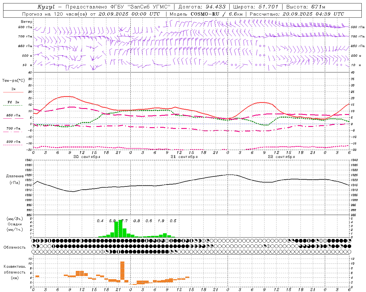366x292 pixels.
Task: Click the (мм/3ч.) unit label
Action: click(x=15, y=219)
